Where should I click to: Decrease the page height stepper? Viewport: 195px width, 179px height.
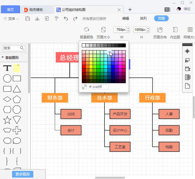(148, 31)
